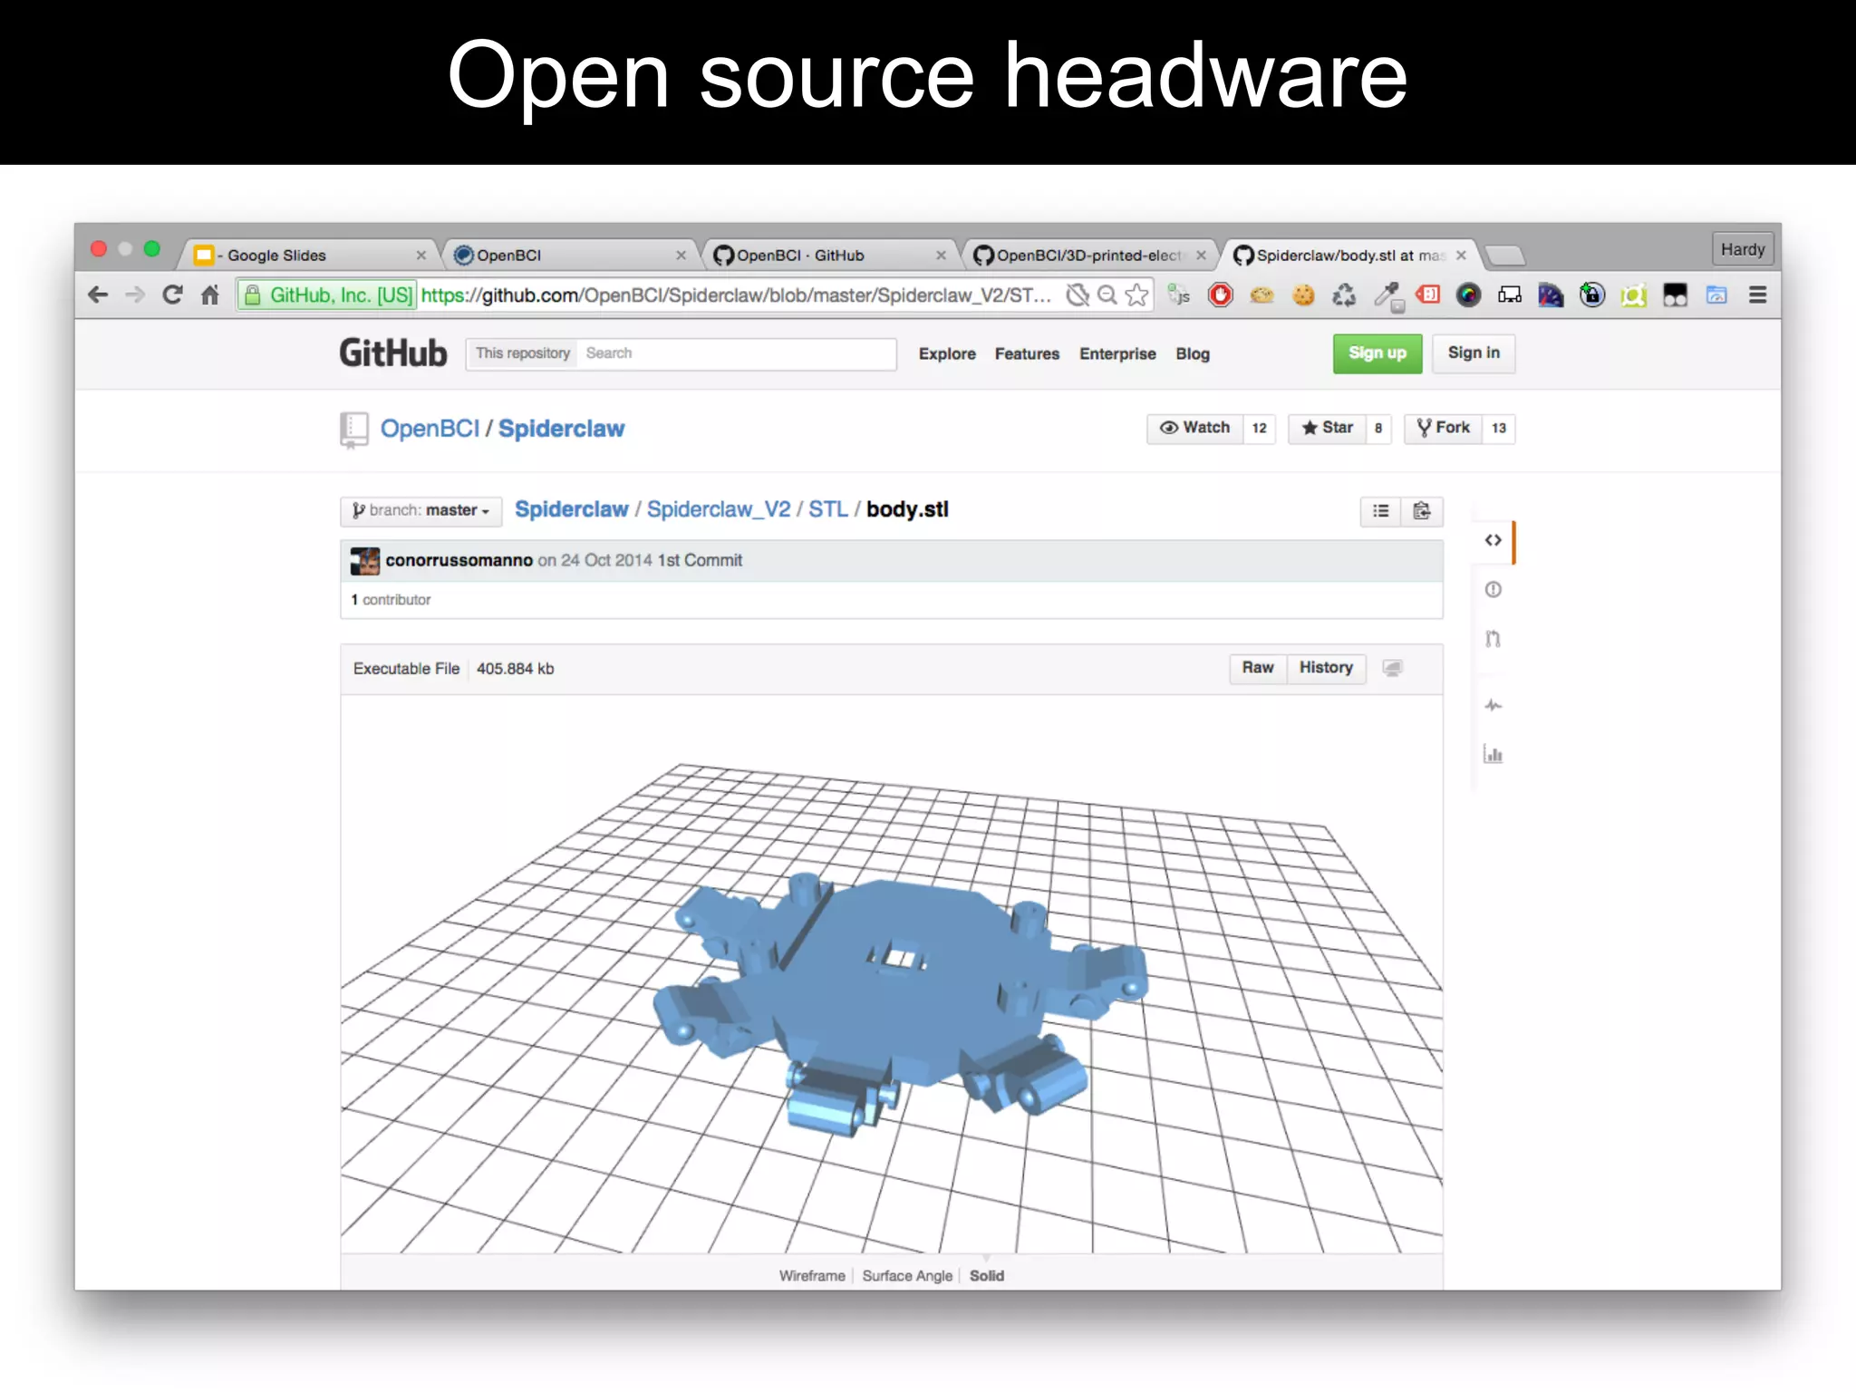The width and height of the screenshot is (1856, 1392).
Task: Open the Spiderclaw_V2 breadcrumb link
Action: coord(718,509)
